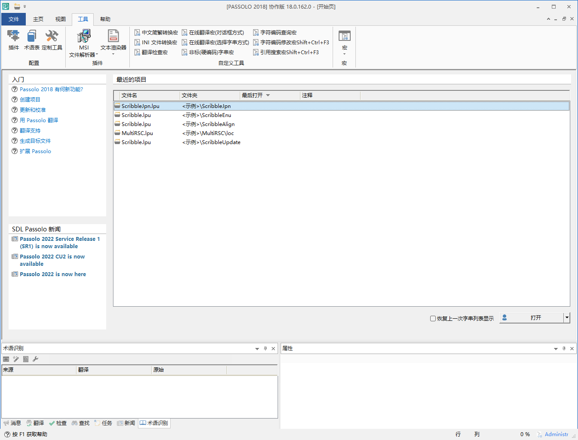Sort by the 文件名 column header
Image resolution: width=578 pixels, height=440 pixels.
[150, 95]
